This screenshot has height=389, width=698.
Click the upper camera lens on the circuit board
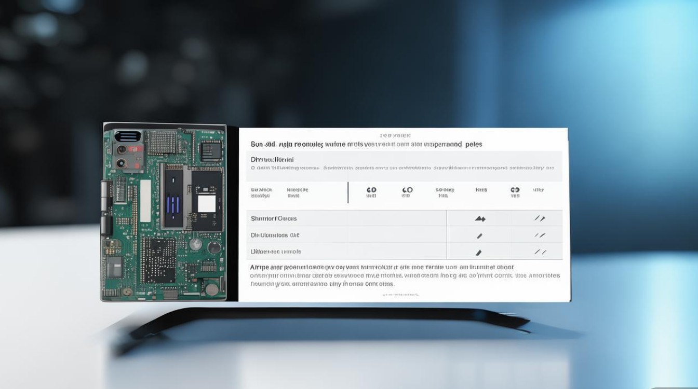(x=122, y=150)
